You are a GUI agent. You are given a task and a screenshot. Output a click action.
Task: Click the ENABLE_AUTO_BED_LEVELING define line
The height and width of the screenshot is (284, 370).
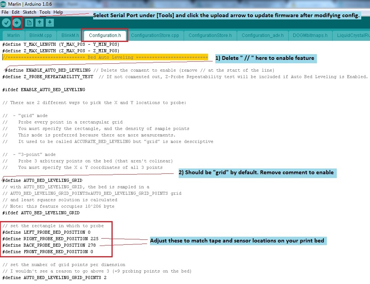[139, 70]
